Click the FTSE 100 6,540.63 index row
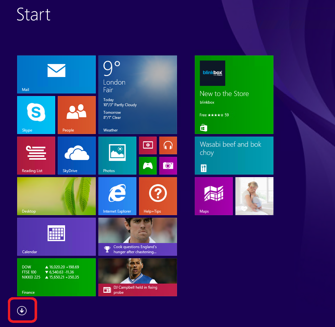 [x=48, y=272]
